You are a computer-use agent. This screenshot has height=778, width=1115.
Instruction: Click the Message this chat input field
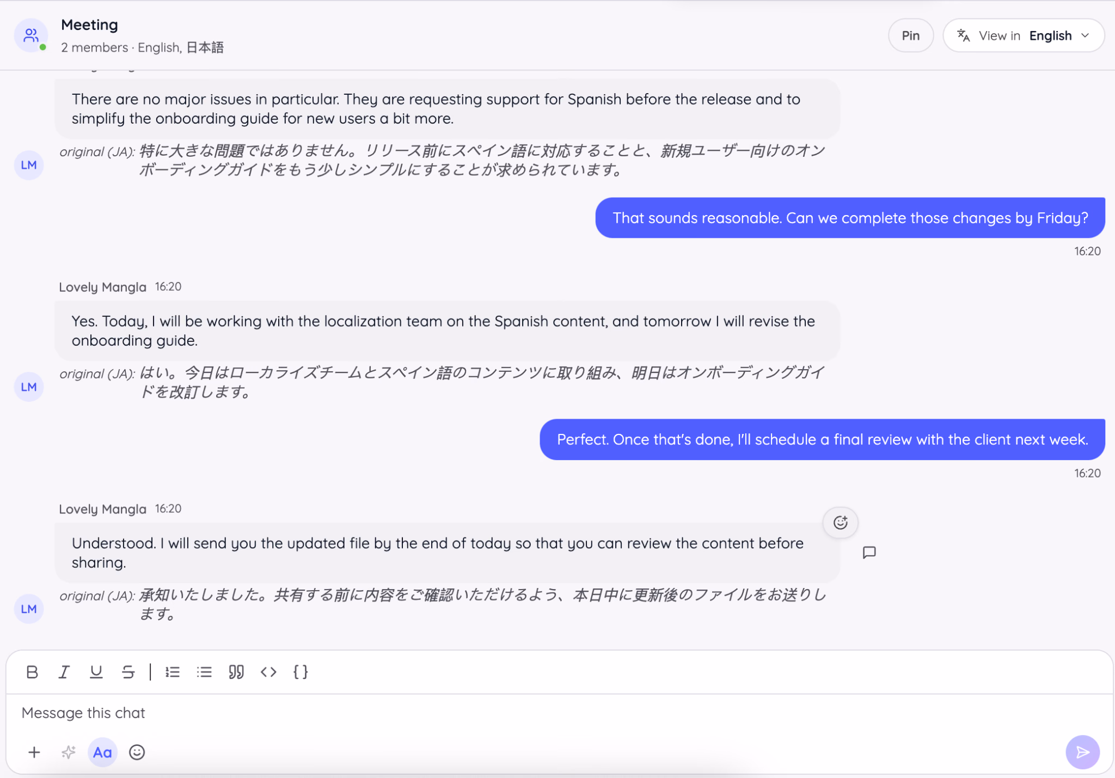click(x=559, y=713)
